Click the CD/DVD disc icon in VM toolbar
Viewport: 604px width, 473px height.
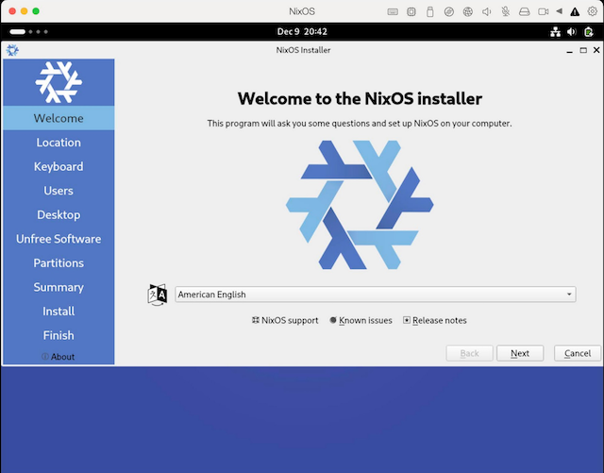[x=449, y=12]
